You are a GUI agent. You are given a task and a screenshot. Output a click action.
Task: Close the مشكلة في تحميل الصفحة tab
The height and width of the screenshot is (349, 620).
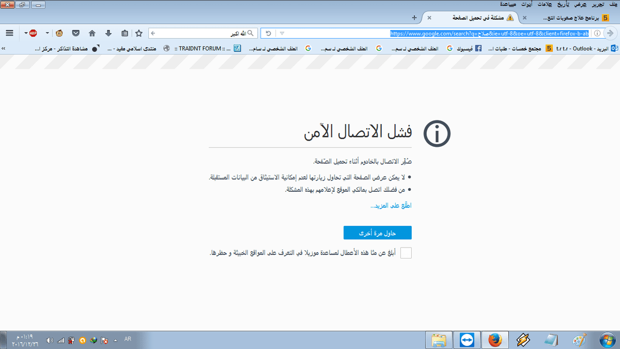(429, 17)
